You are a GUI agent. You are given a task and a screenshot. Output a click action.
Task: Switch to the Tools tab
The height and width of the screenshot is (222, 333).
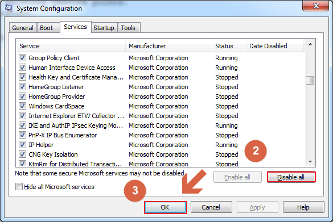point(128,28)
